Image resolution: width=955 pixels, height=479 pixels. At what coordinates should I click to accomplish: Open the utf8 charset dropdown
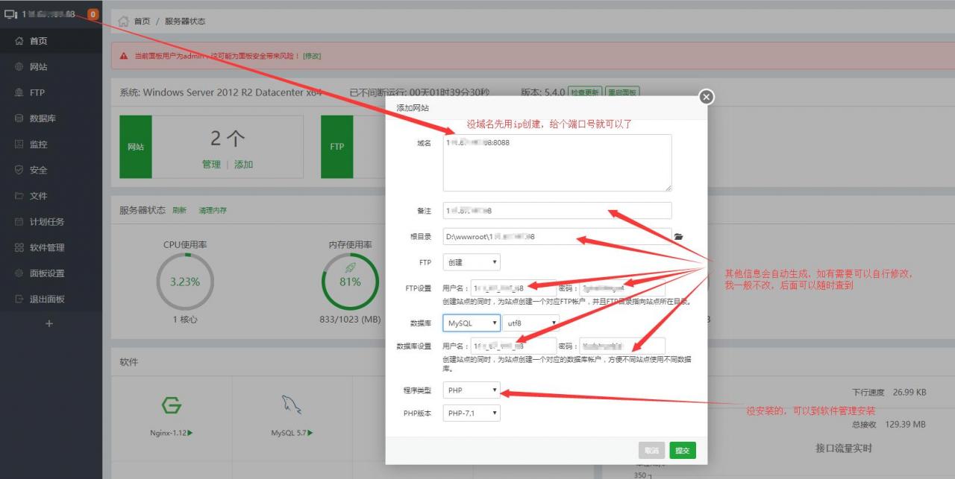tap(530, 323)
